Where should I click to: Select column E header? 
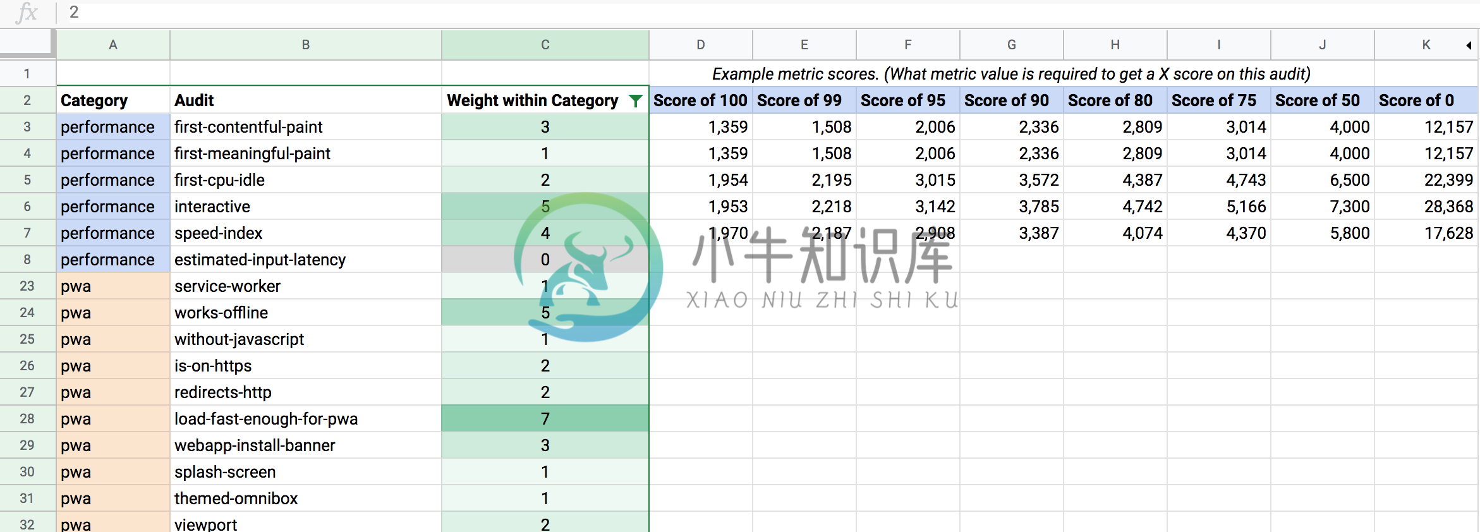[x=804, y=45]
